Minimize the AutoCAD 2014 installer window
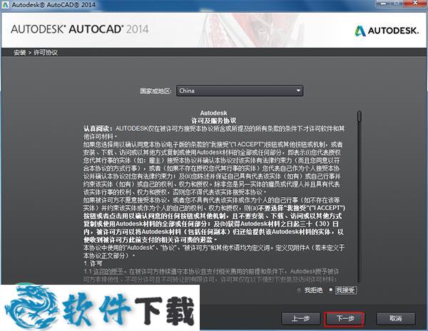 383,4
